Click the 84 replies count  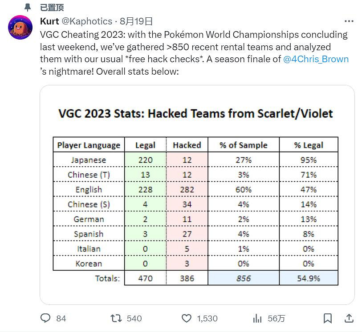pyautogui.click(x=61, y=318)
